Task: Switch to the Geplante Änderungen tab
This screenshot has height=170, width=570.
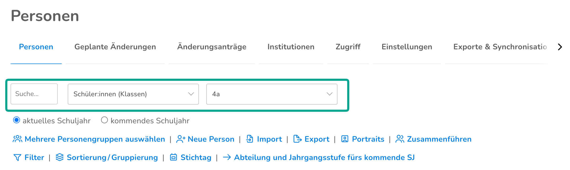Action: click(x=115, y=47)
